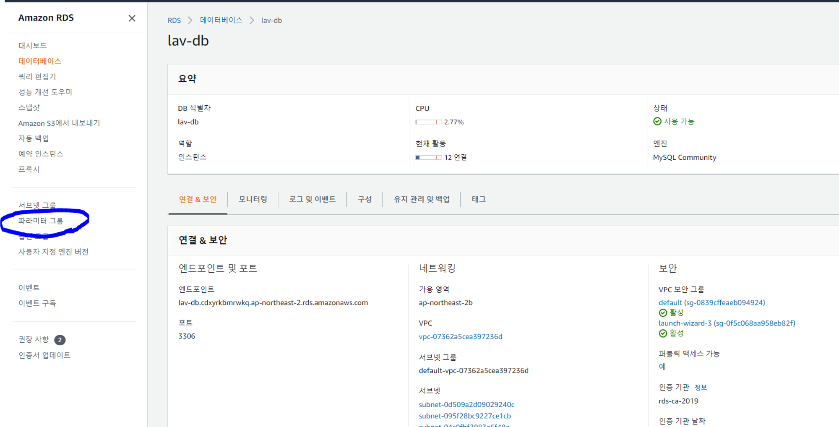
Task: Open VPC link vpc-07362a5cea397236d
Action: click(461, 336)
